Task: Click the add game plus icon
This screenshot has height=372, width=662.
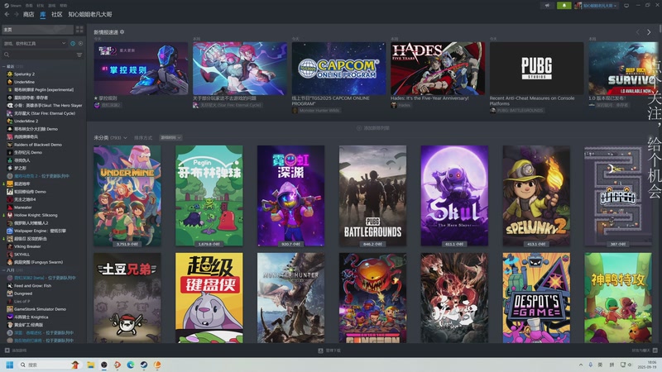Action: (7, 351)
